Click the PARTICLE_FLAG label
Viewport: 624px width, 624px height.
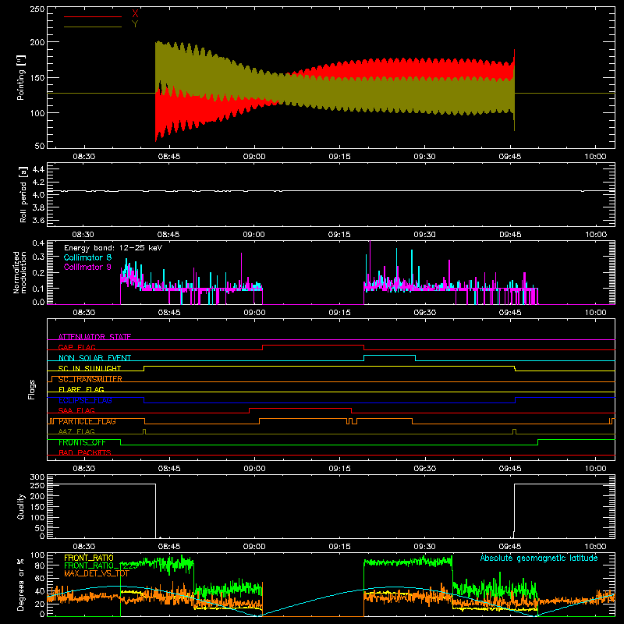pyautogui.click(x=87, y=421)
